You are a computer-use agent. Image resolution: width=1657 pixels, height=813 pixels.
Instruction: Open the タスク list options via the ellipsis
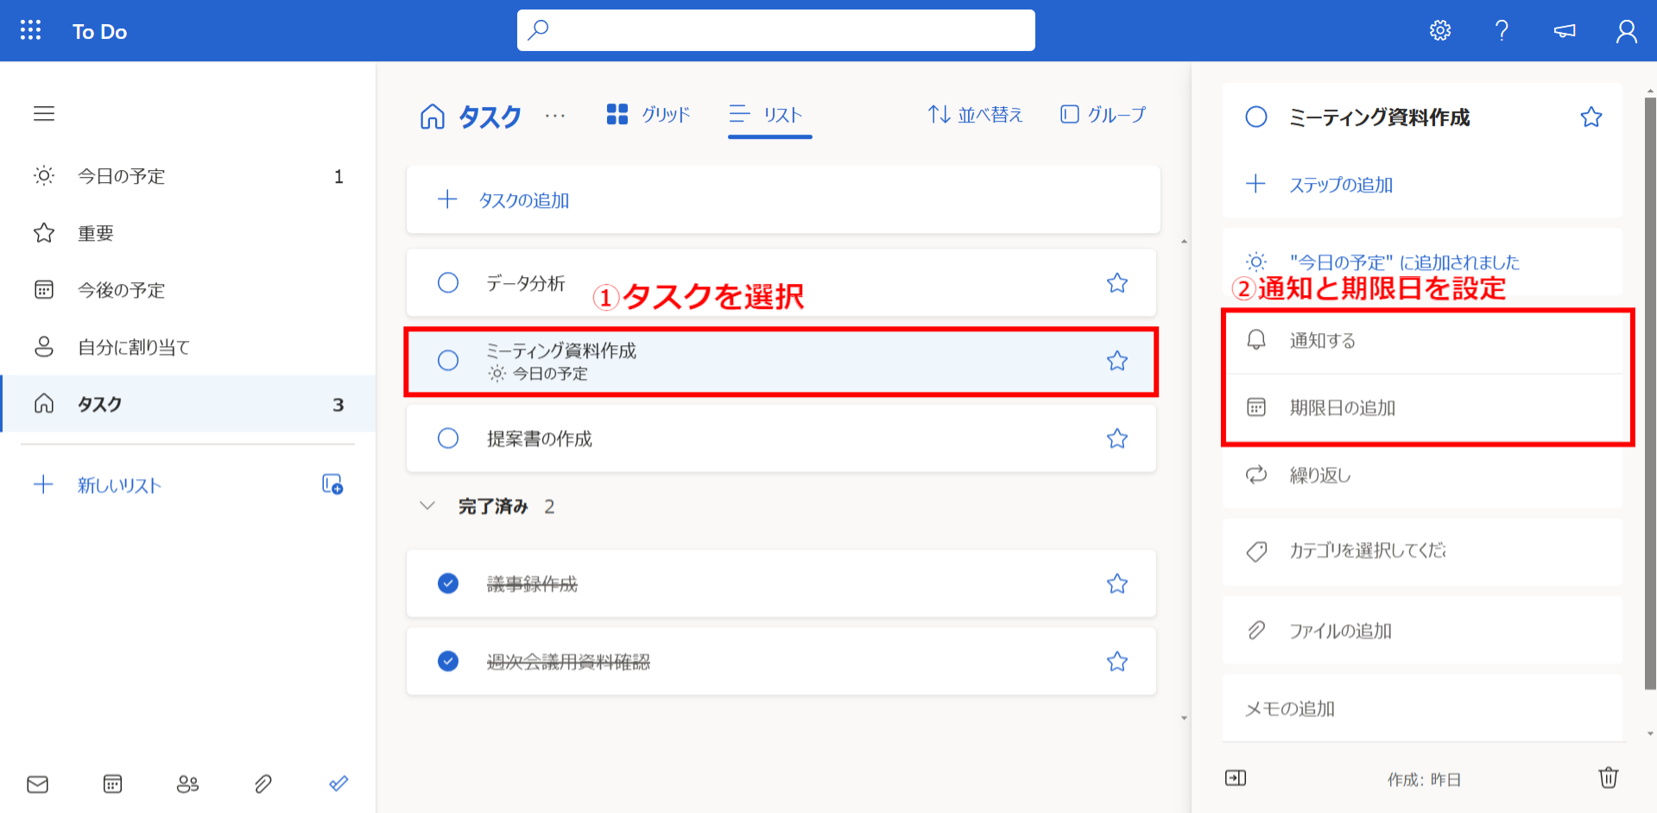[x=555, y=116]
